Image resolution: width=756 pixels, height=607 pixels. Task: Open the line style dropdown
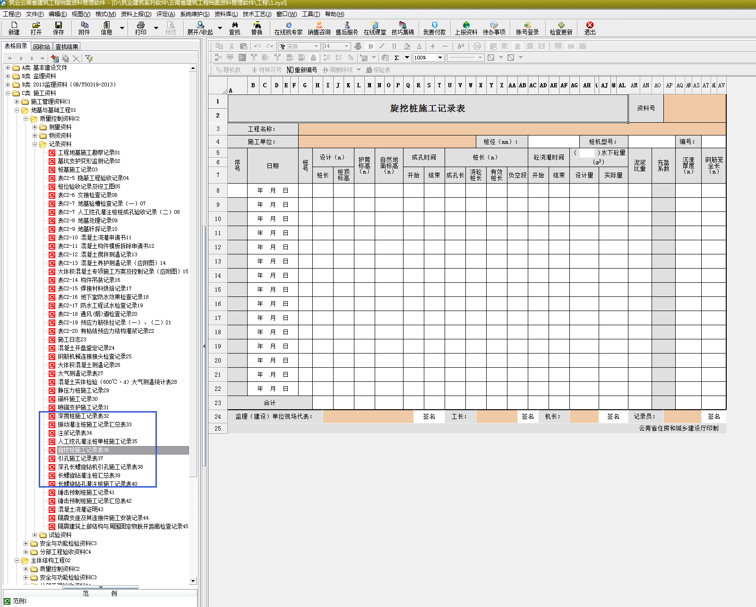coord(480,58)
